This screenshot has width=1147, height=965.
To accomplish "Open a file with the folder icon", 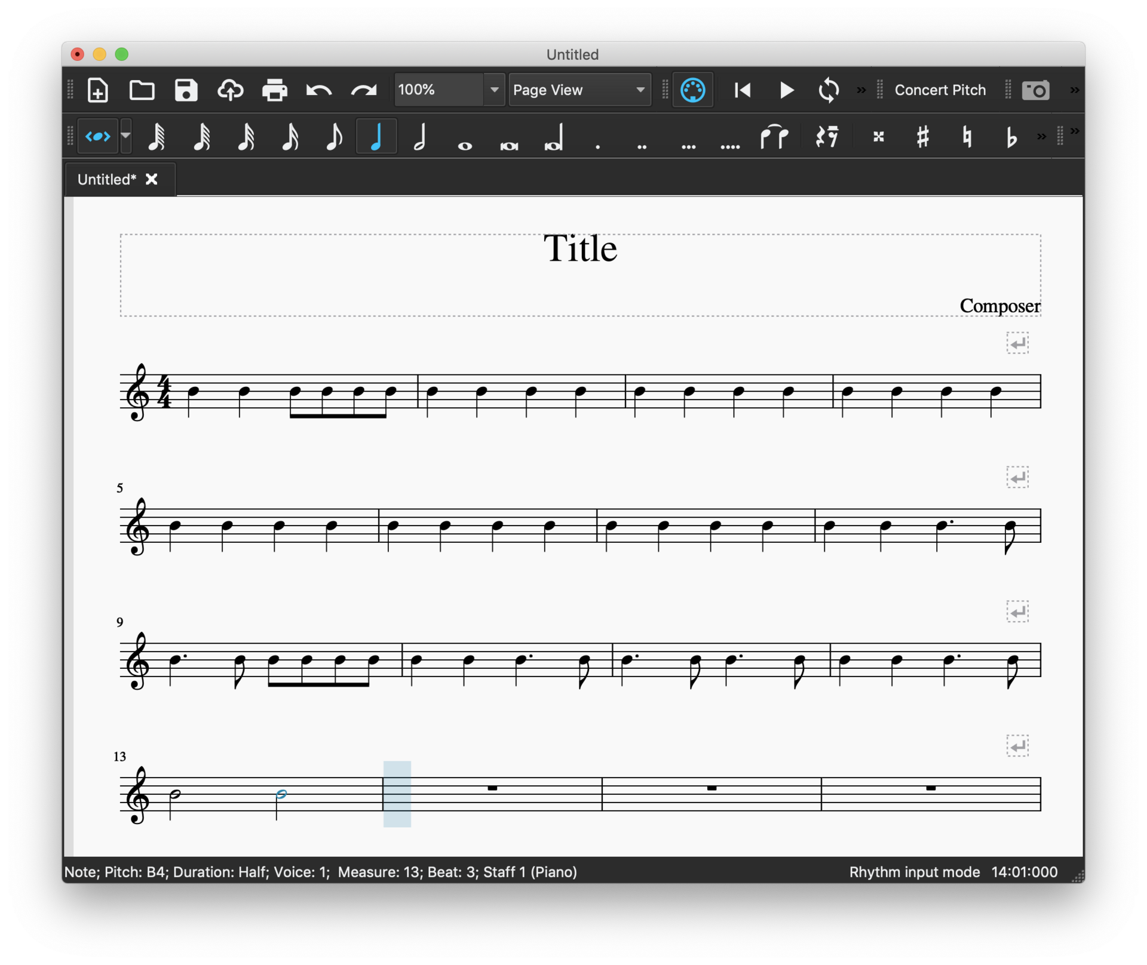I will click(142, 90).
